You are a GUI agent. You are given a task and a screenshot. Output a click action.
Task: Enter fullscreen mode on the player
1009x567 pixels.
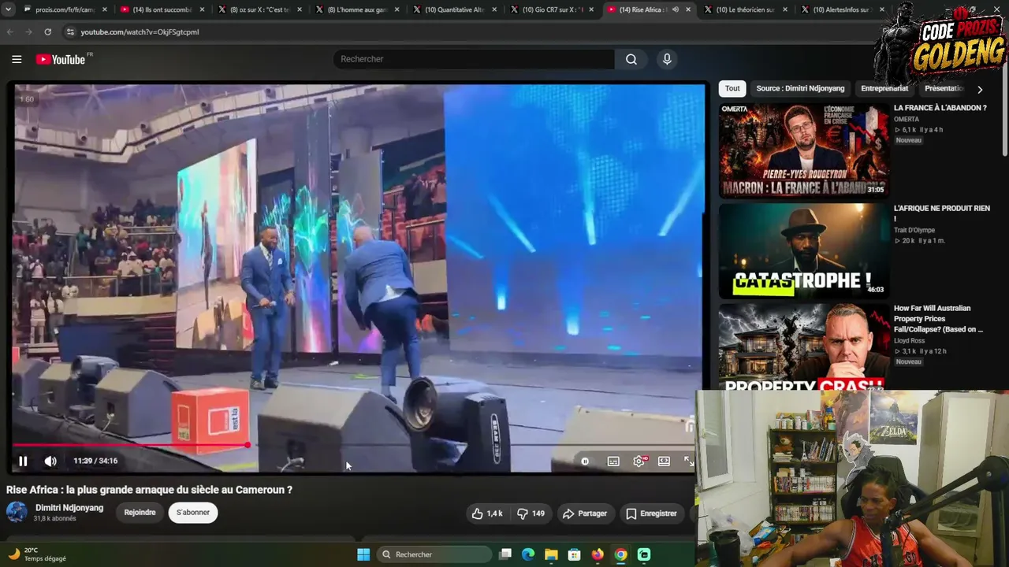point(689,461)
